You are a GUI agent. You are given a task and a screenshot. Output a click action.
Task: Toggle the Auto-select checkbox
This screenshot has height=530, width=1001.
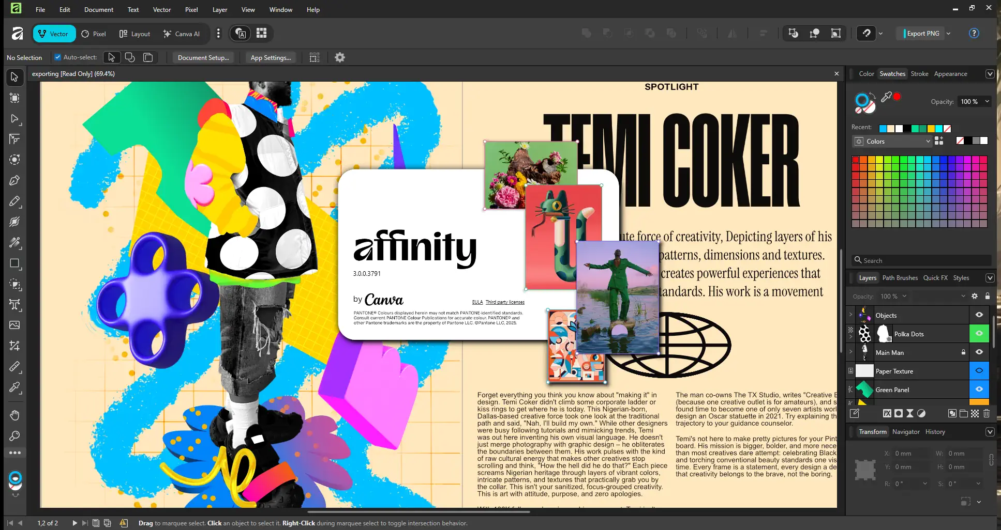point(57,57)
